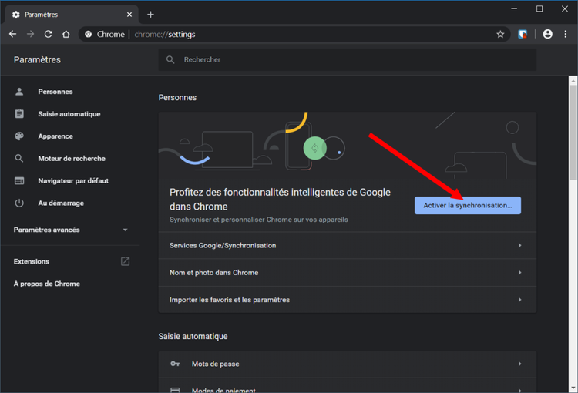
Task: Click the Rechercher settings search field
Action: tap(347, 59)
